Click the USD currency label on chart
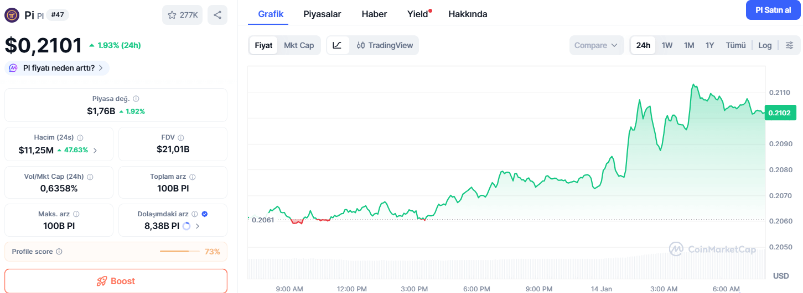Viewport: 803px width, 293px height. coord(781,275)
